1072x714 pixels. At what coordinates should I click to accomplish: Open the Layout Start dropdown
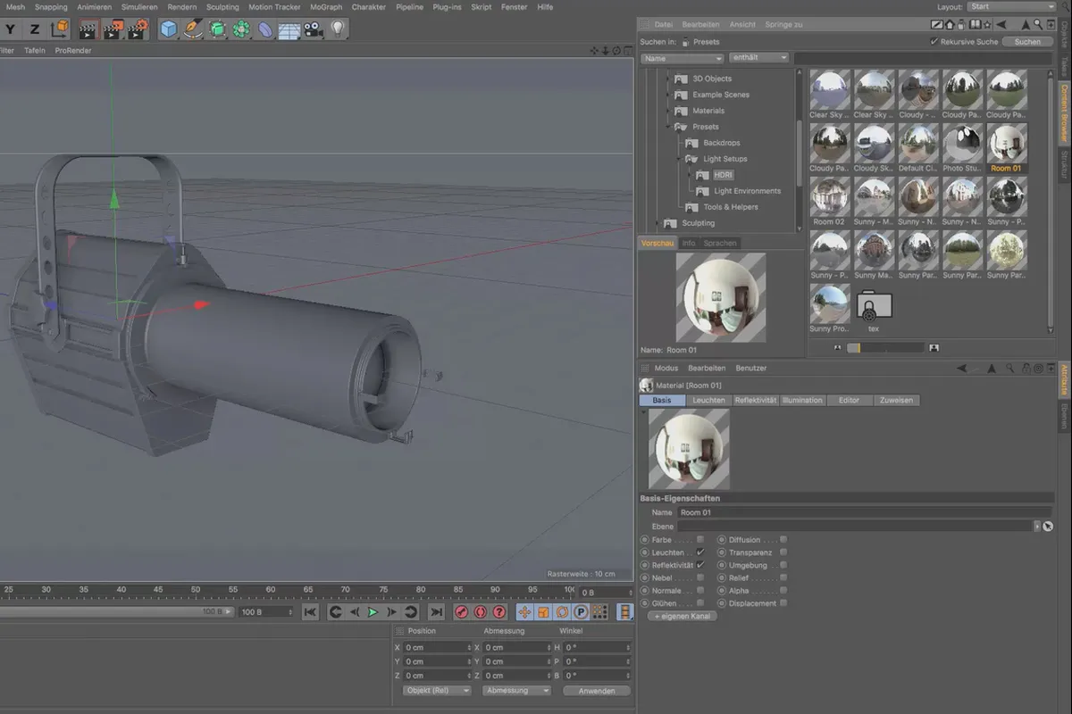pyautogui.click(x=1011, y=6)
